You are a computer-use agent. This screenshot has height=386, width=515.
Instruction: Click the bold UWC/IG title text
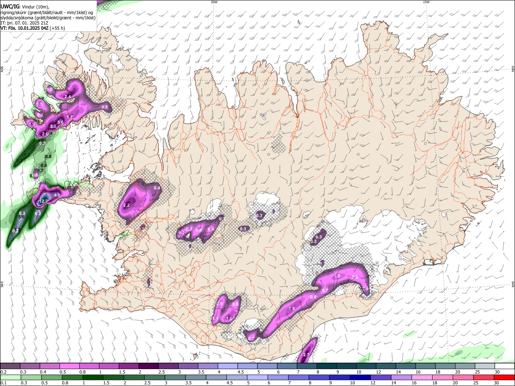(10, 6)
